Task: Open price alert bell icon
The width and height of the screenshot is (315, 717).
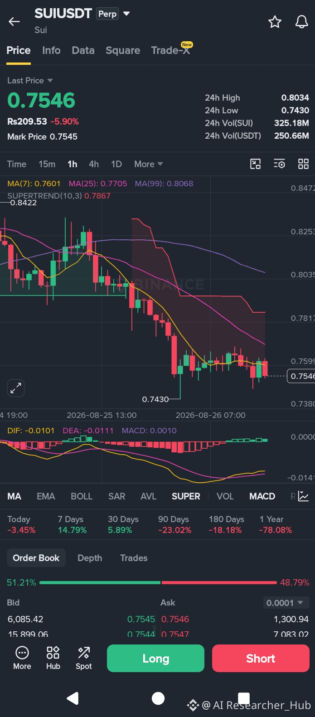Action: point(301,22)
